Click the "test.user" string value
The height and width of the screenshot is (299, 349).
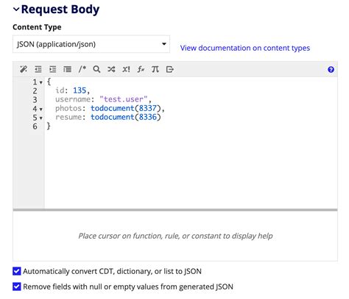124,99
